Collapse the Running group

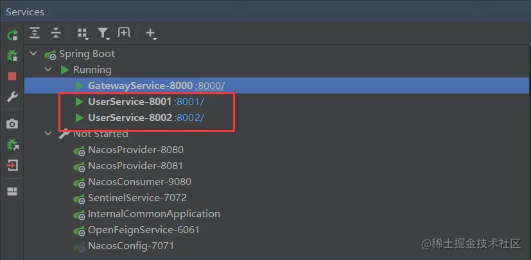[48, 70]
